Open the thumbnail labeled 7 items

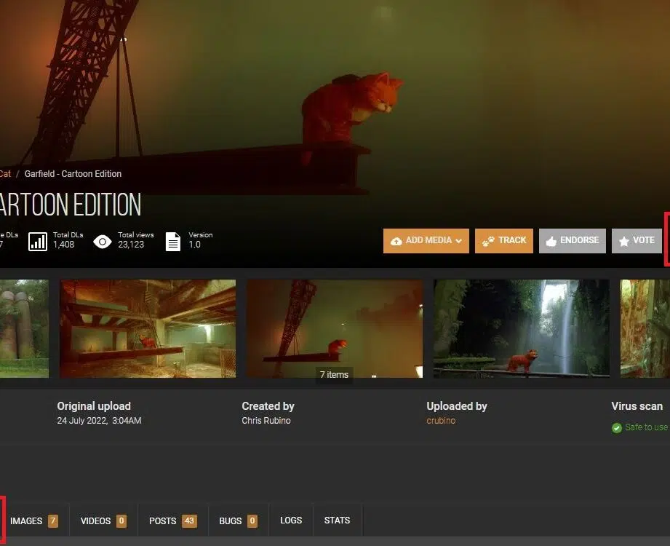(335, 329)
